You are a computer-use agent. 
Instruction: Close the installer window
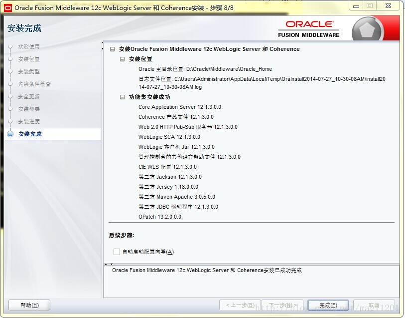(388, 5)
